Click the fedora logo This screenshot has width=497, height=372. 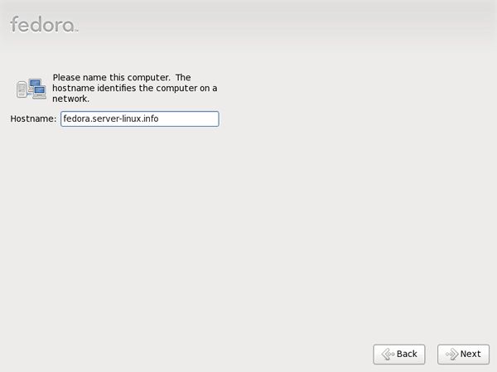click(44, 24)
